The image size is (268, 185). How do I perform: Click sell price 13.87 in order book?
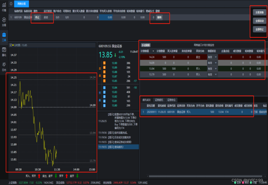click(114, 76)
